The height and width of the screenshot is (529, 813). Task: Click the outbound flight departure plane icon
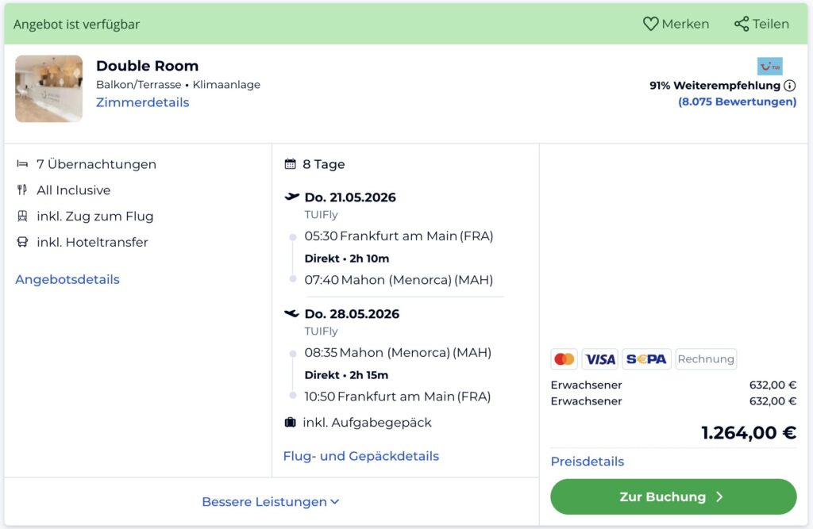pyautogui.click(x=291, y=197)
